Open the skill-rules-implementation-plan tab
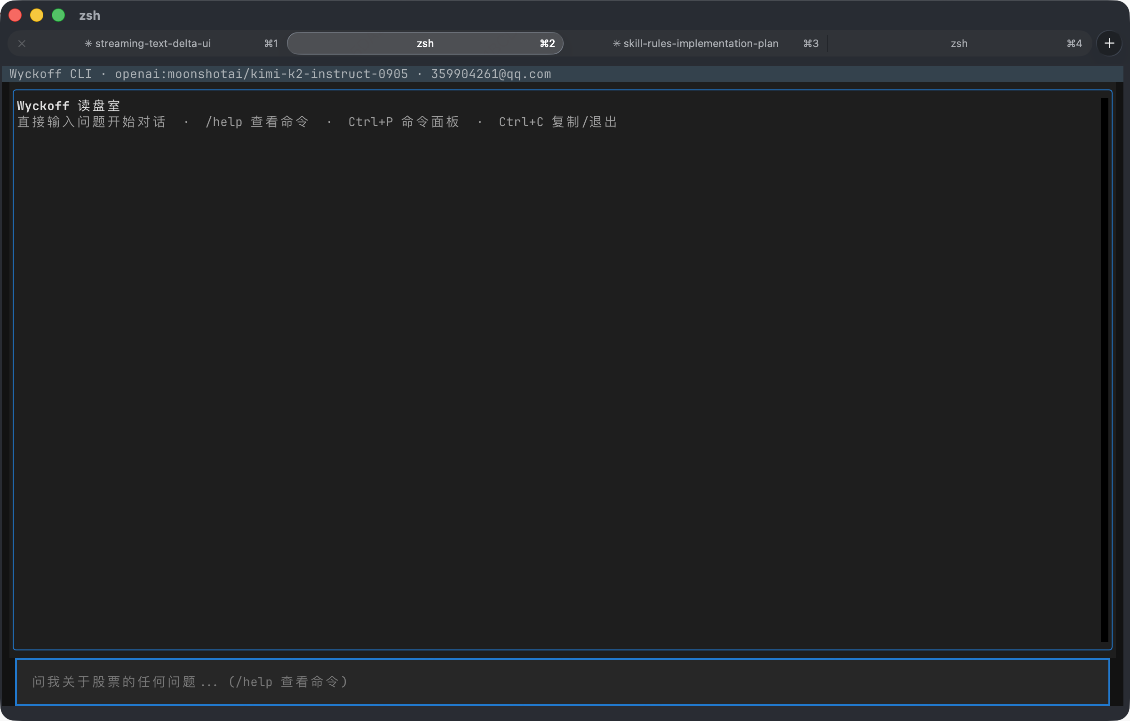 (x=695, y=43)
